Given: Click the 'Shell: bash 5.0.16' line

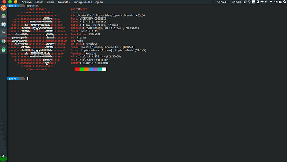Looking at the screenshot, I should 84,31.
